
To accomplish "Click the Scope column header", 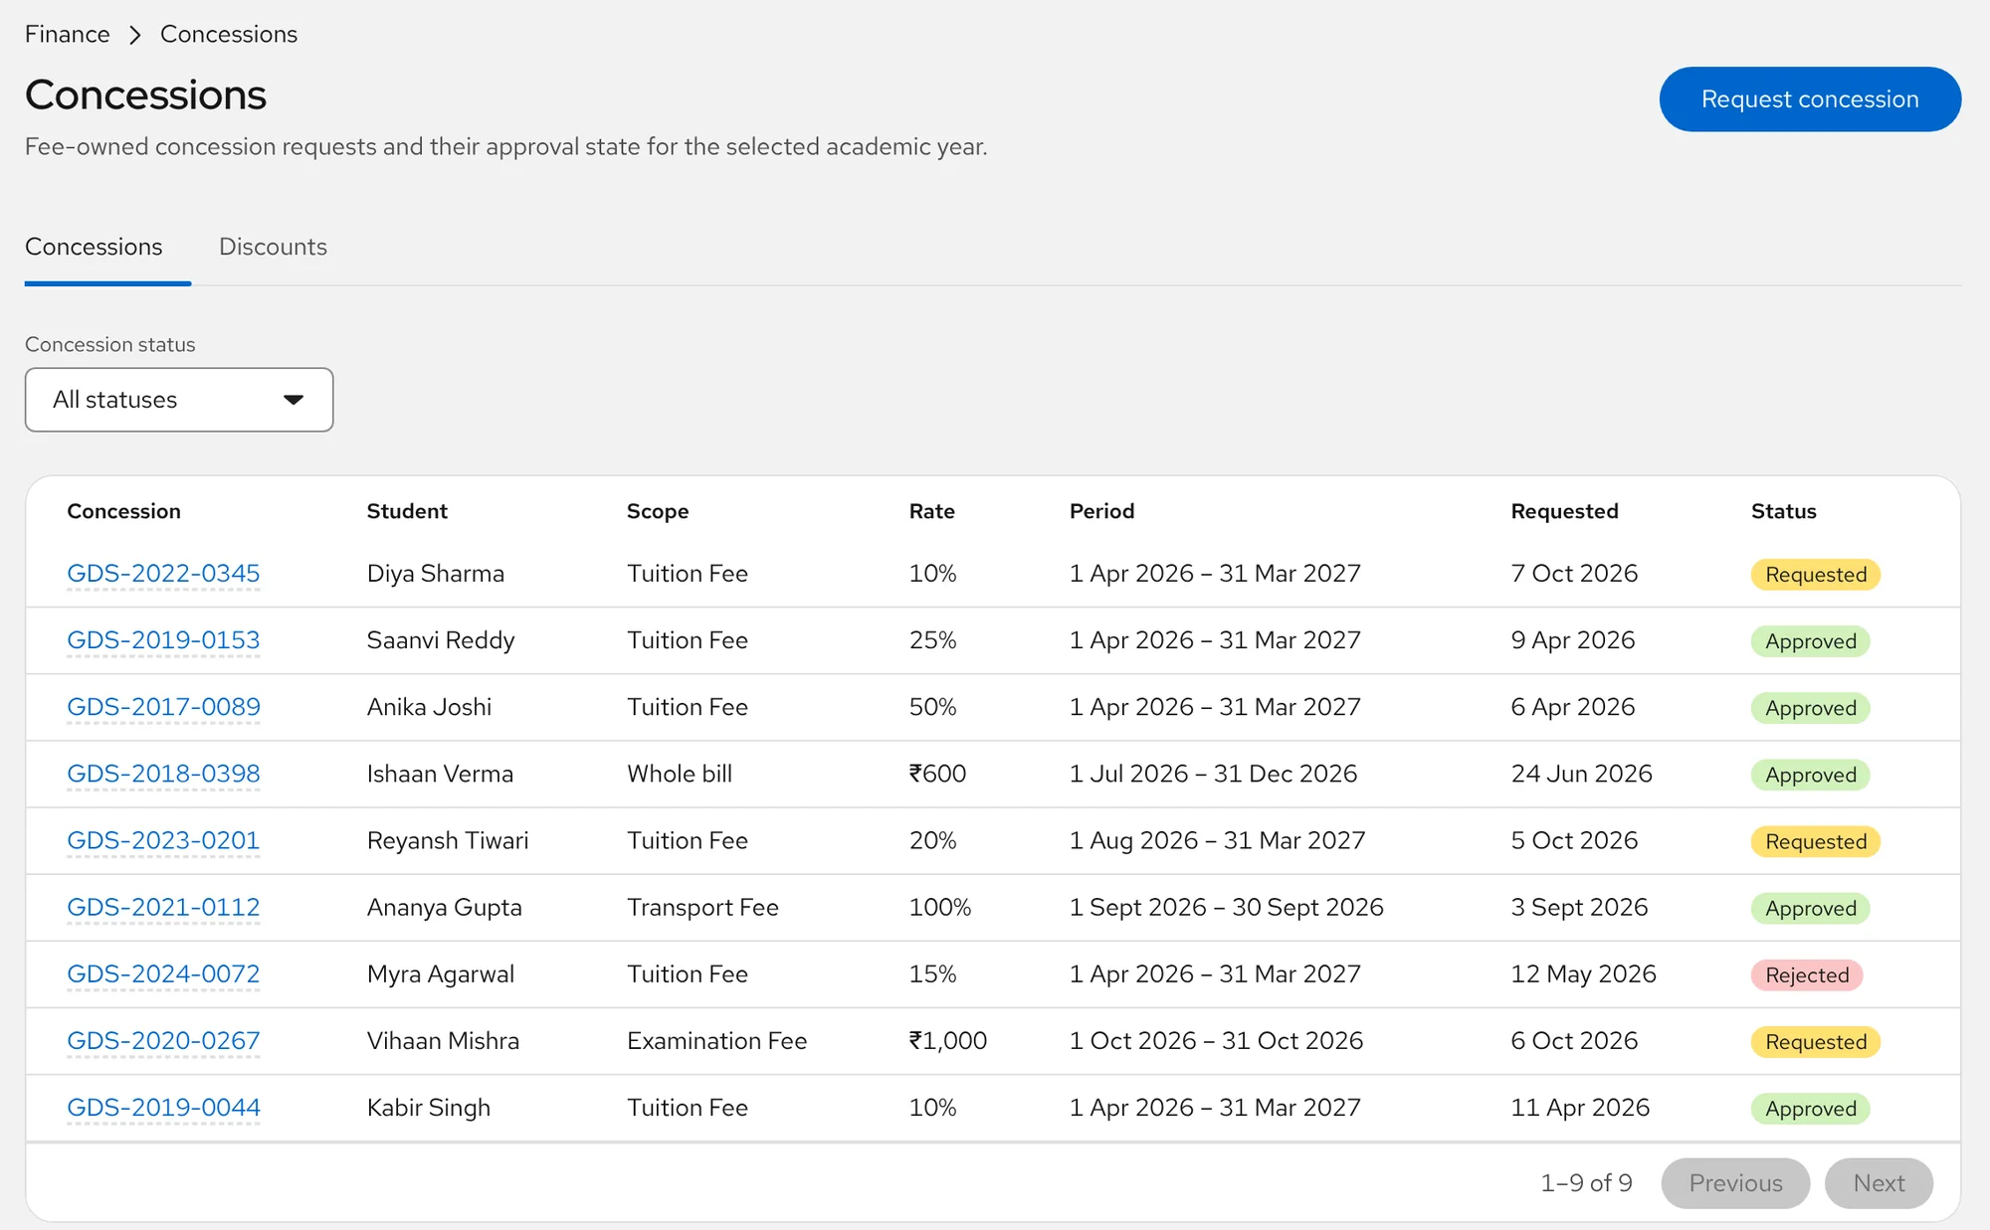I will (658, 511).
